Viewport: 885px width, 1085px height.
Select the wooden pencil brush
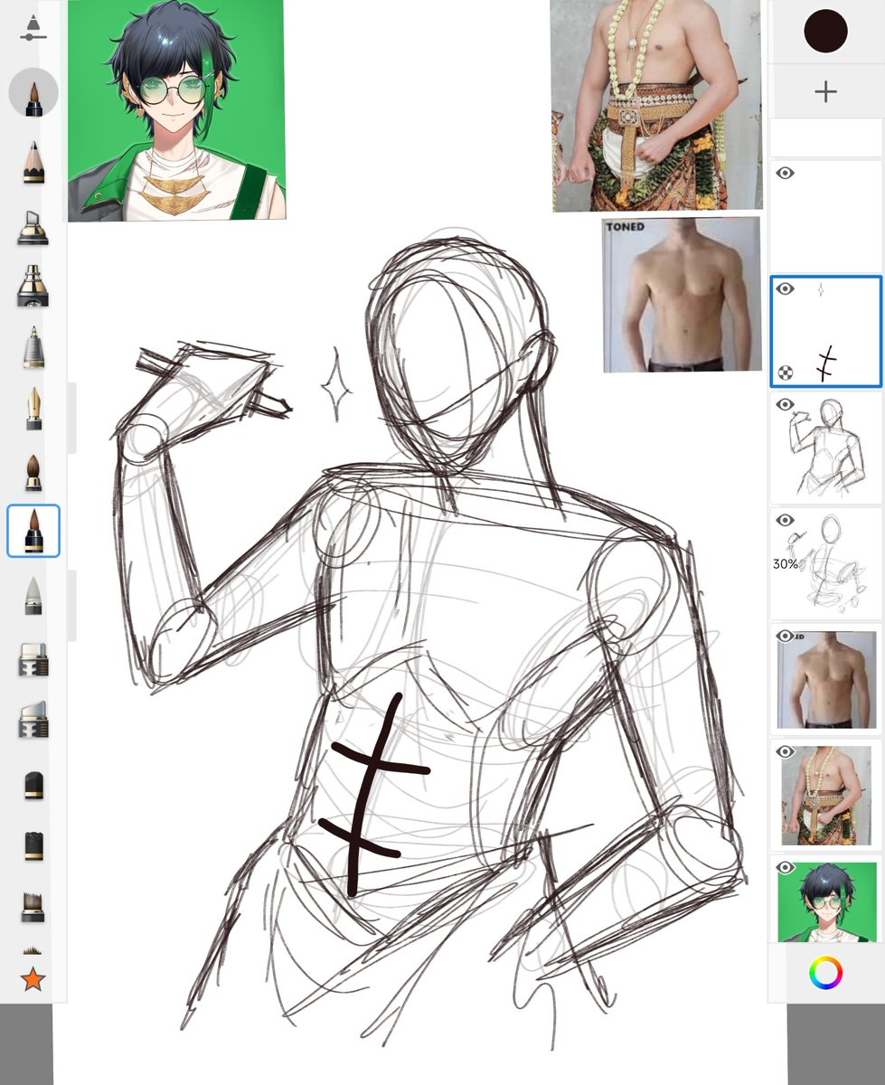33,163
